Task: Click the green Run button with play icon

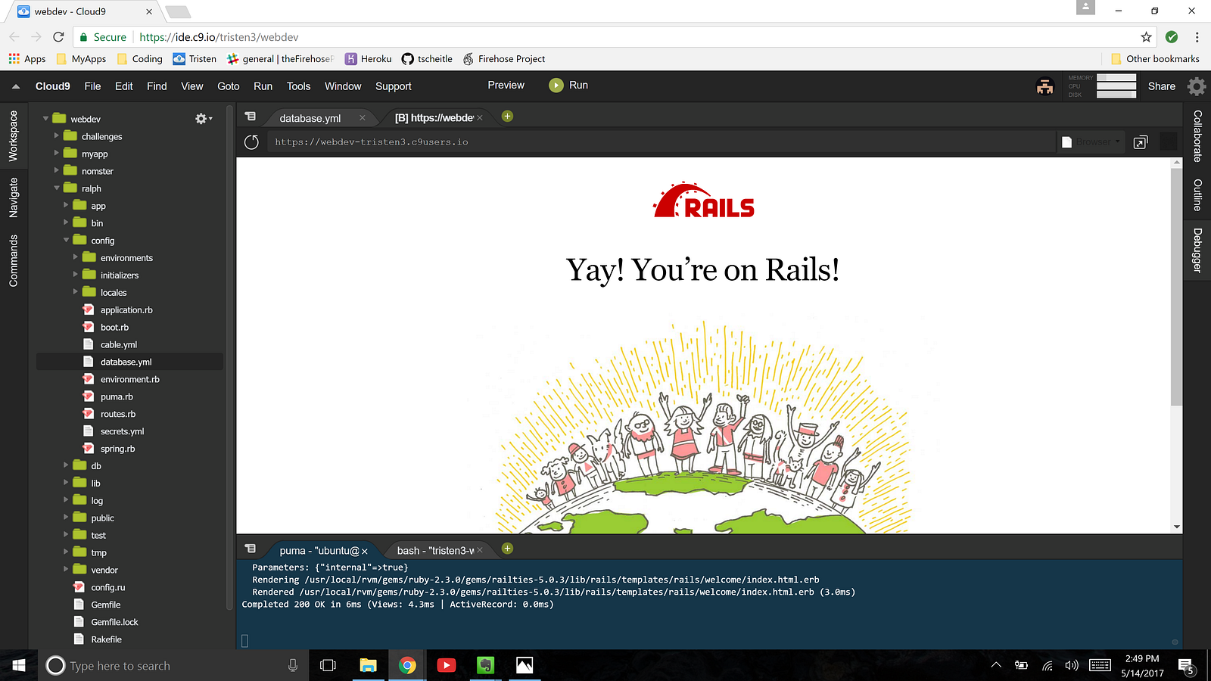Action: pyautogui.click(x=568, y=86)
